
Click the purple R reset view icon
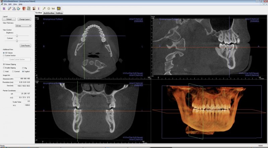click(4, 8)
